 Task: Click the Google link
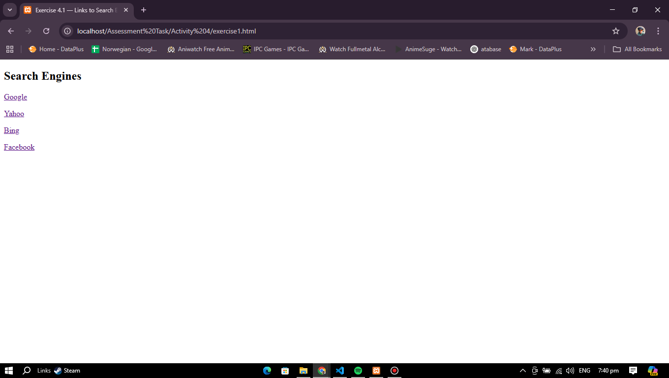15,97
